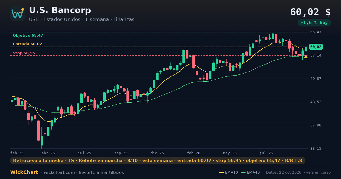Image resolution: width=341 pixels, height=179 pixels.
Task: Click the EMA40 legend entry
Action: (x=250, y=172)
